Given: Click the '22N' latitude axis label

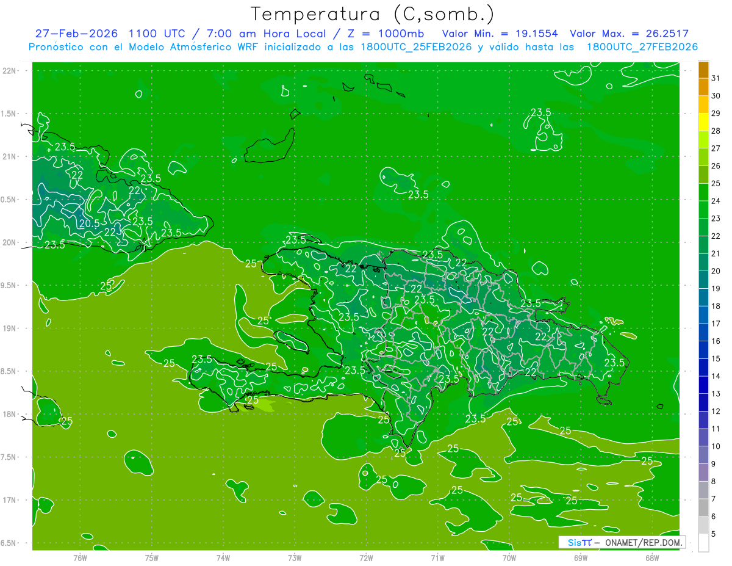Looking at the screenshot, I should click(x=10, y=71).
